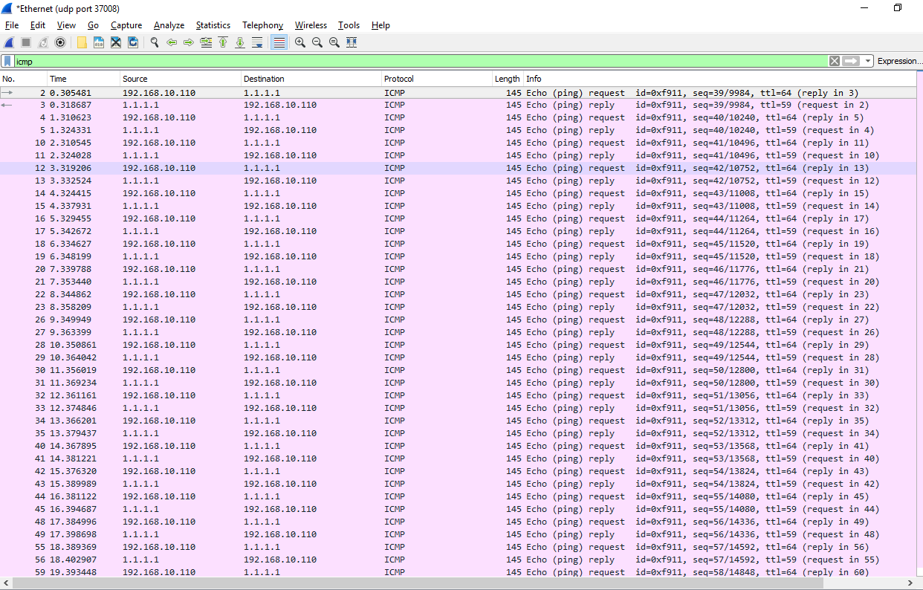Screen dimensions: 923x590
Task: Jump to the last packet
Action: click(x=240, y=42)
